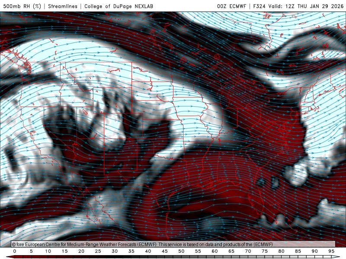Screen dimensions: 346x259
Task: Click the "45" legend number
Action: [165, 251]
